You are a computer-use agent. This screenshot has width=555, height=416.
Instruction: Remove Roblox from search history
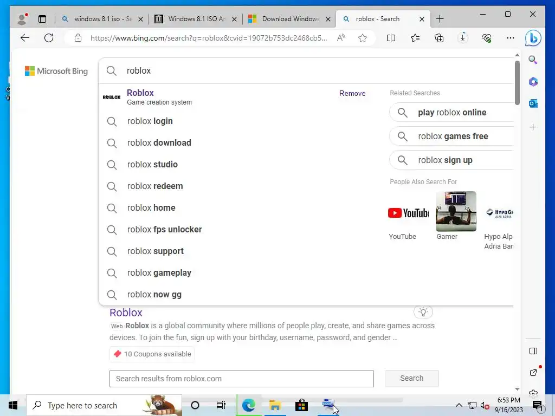click(352, 93)
